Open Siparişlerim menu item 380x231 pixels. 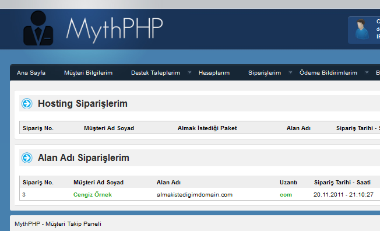coord(265,73)
